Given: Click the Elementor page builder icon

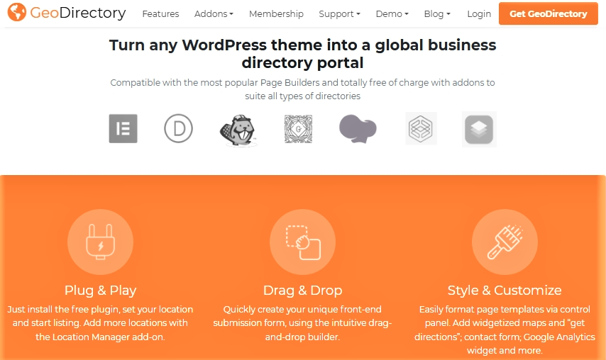Looking at the screenshot, I should [123, 128].
